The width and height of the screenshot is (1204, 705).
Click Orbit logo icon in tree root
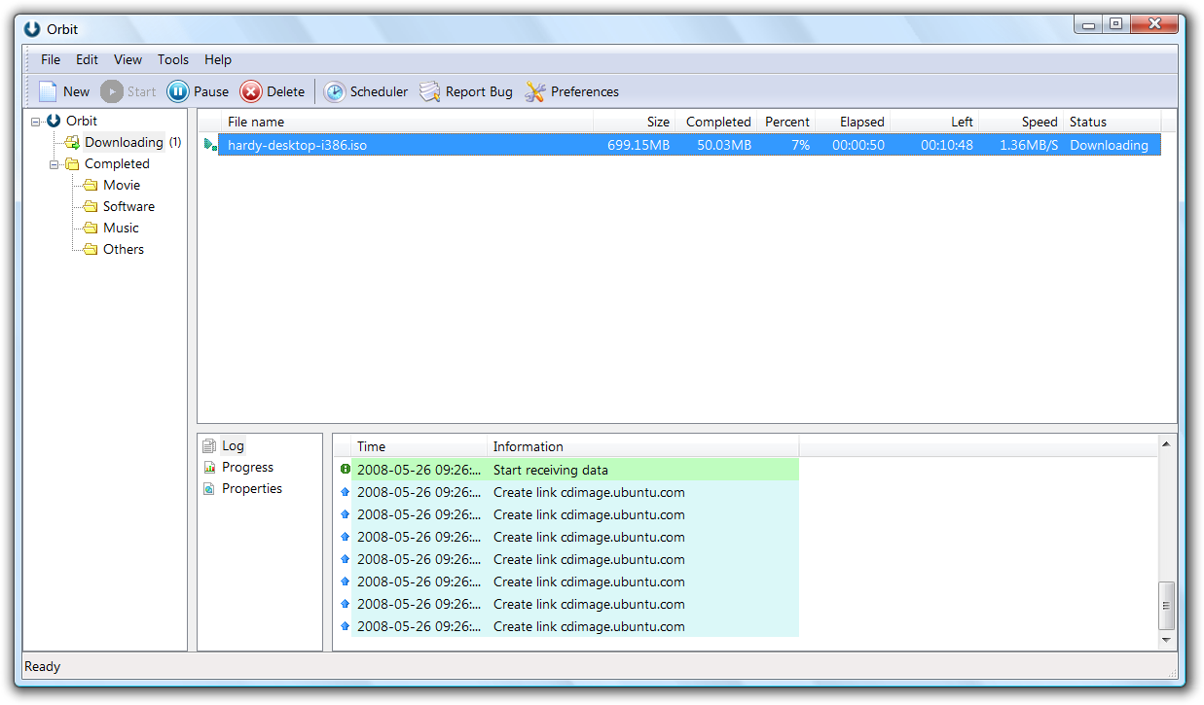pos(54,121)
